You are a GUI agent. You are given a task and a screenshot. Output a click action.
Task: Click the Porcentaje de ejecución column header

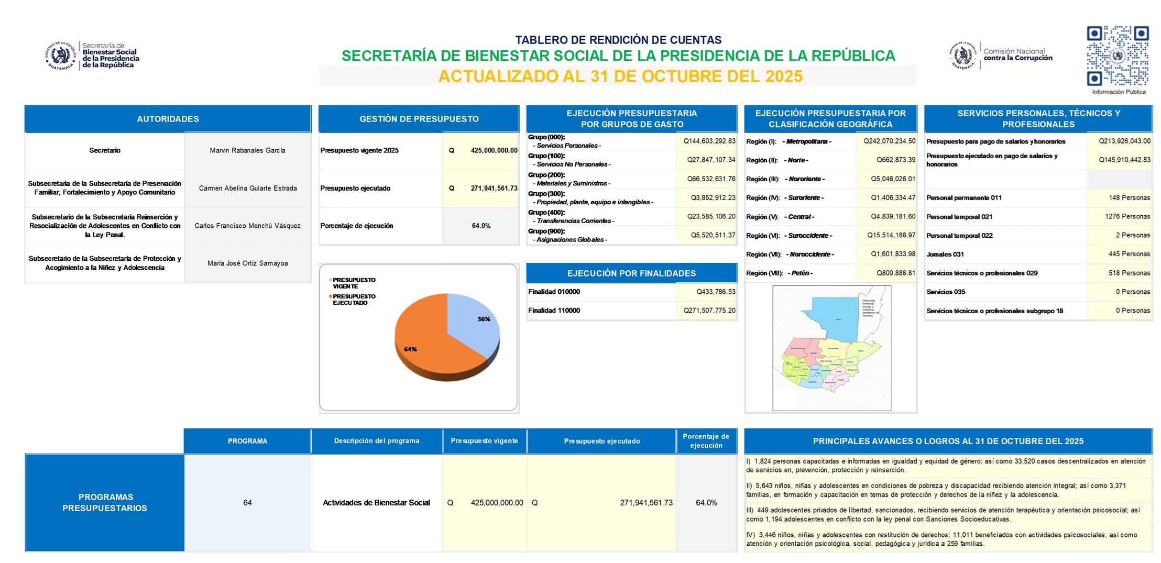[706, 441]
